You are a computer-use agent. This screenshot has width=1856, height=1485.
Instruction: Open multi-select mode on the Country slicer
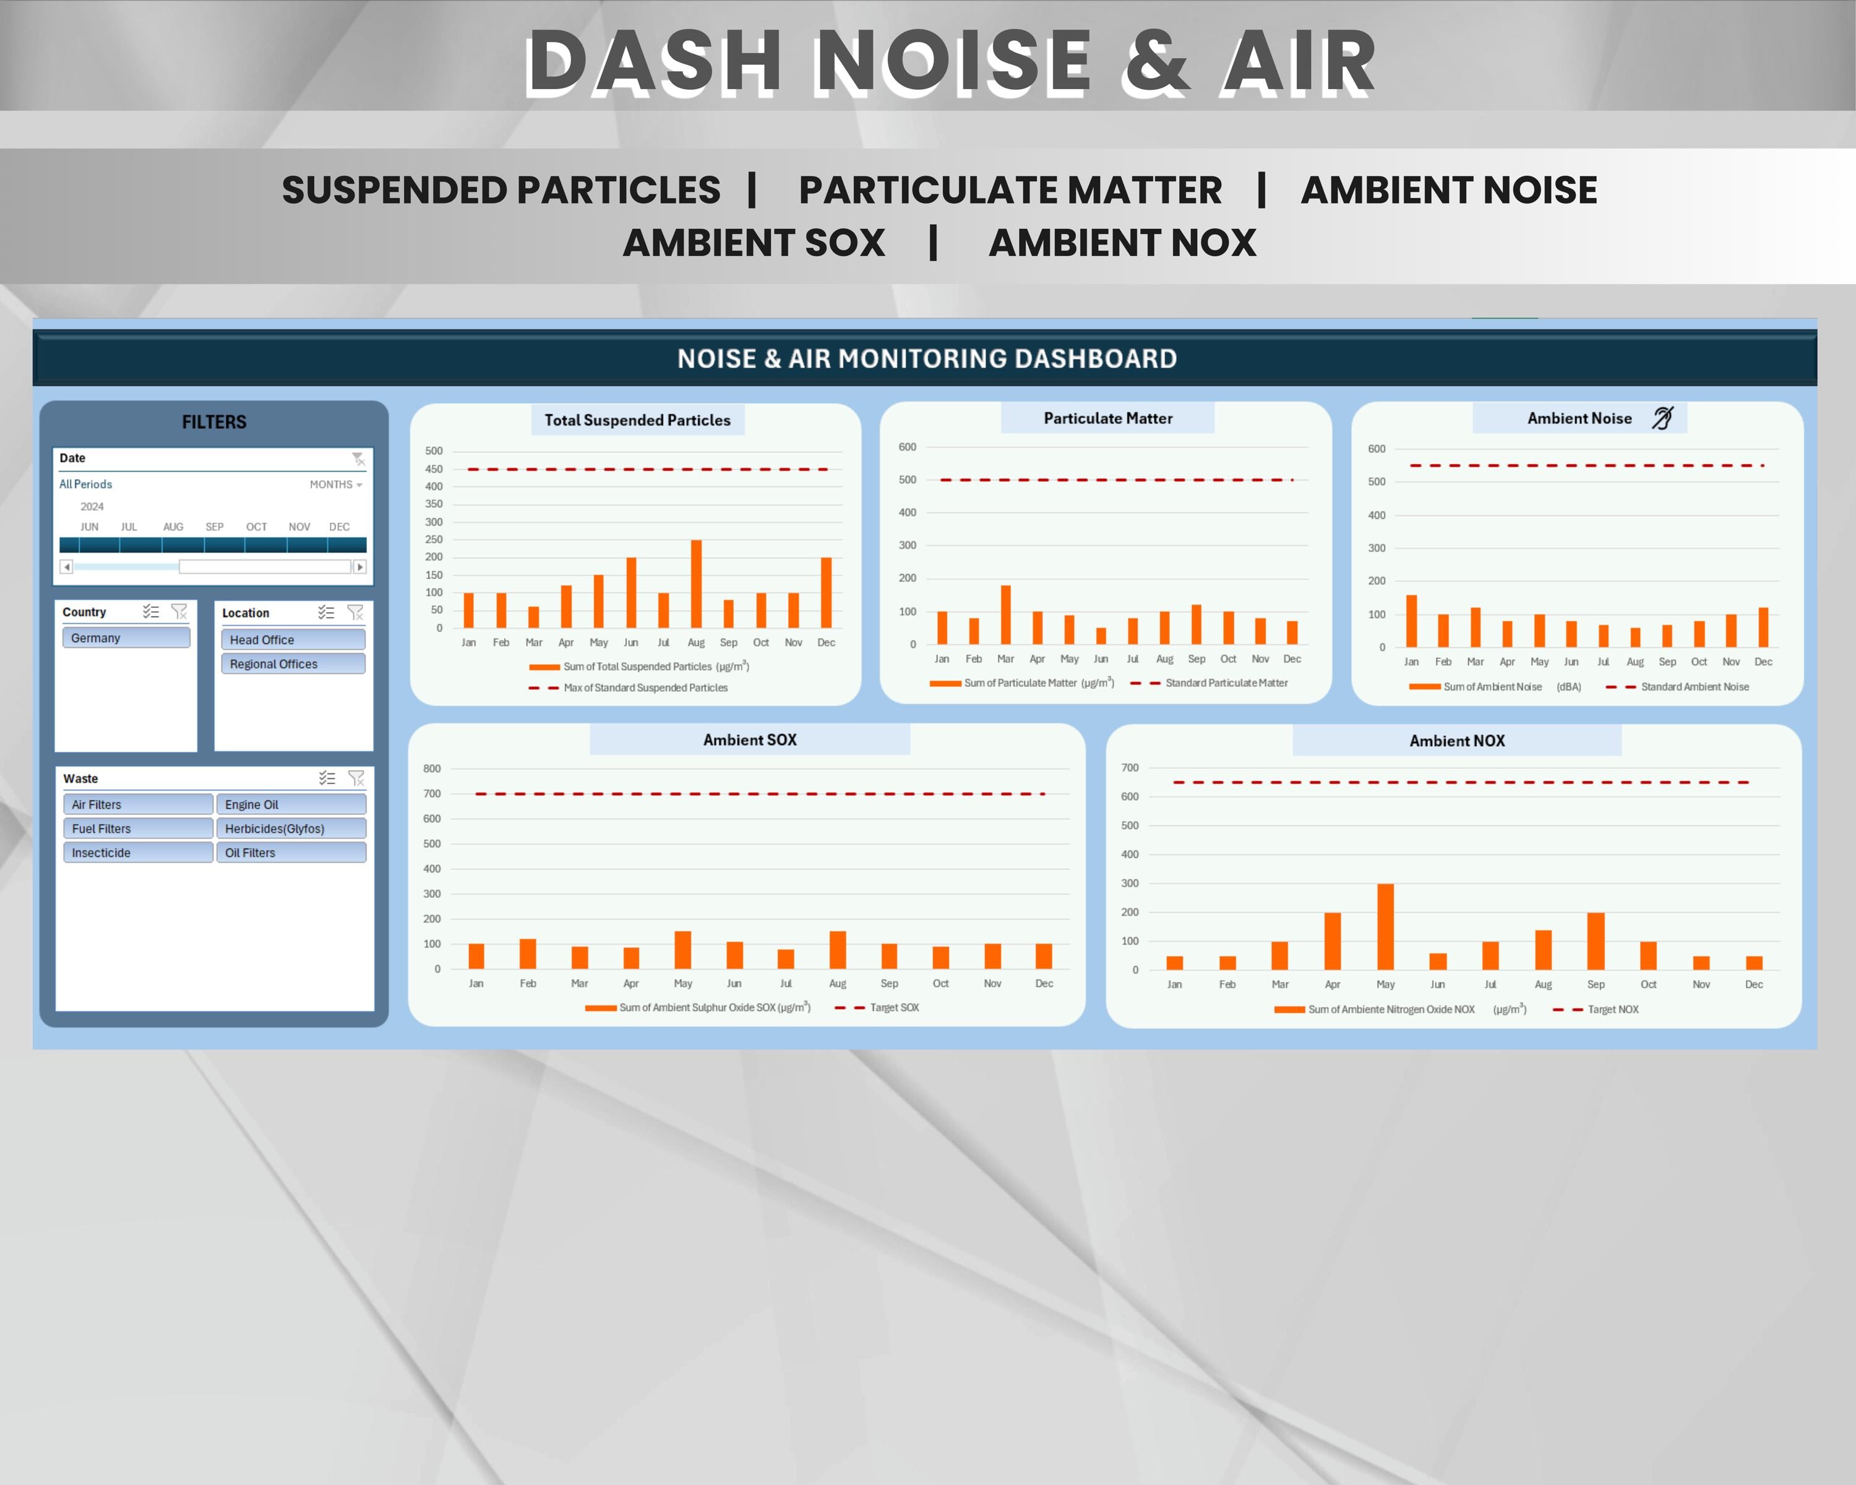point(151,612)
